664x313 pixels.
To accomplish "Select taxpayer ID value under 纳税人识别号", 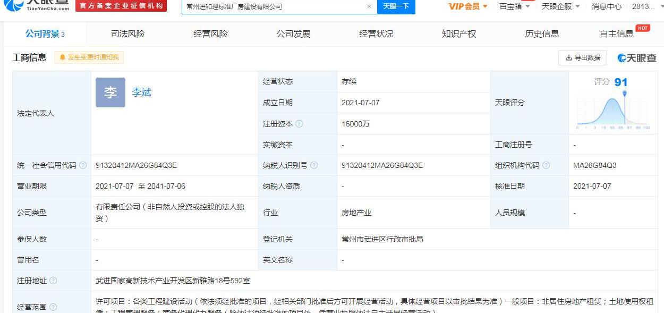I will (x=382, y=165).
